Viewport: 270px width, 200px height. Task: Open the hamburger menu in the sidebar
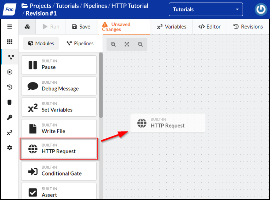[10, 27]
